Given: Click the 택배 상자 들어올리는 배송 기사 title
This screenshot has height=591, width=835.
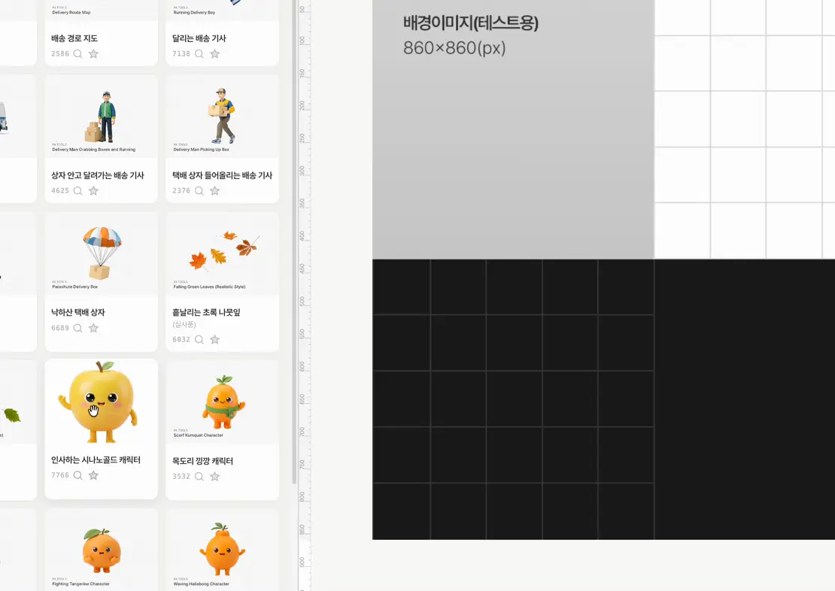Looking at the screenshot, I should (x=222, y=175).
